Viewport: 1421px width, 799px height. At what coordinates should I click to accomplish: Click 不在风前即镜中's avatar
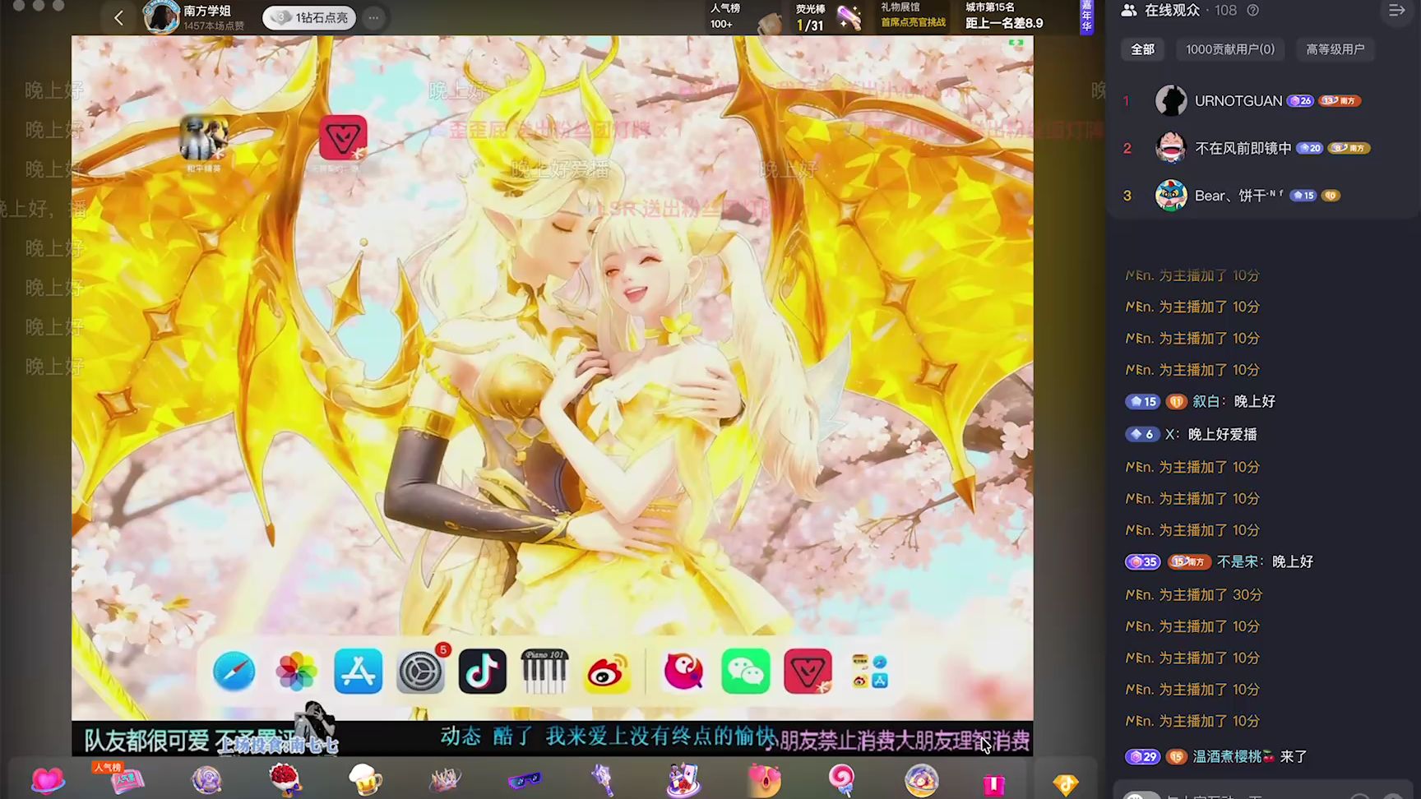pyautogui.click(x=1171, y=148)
